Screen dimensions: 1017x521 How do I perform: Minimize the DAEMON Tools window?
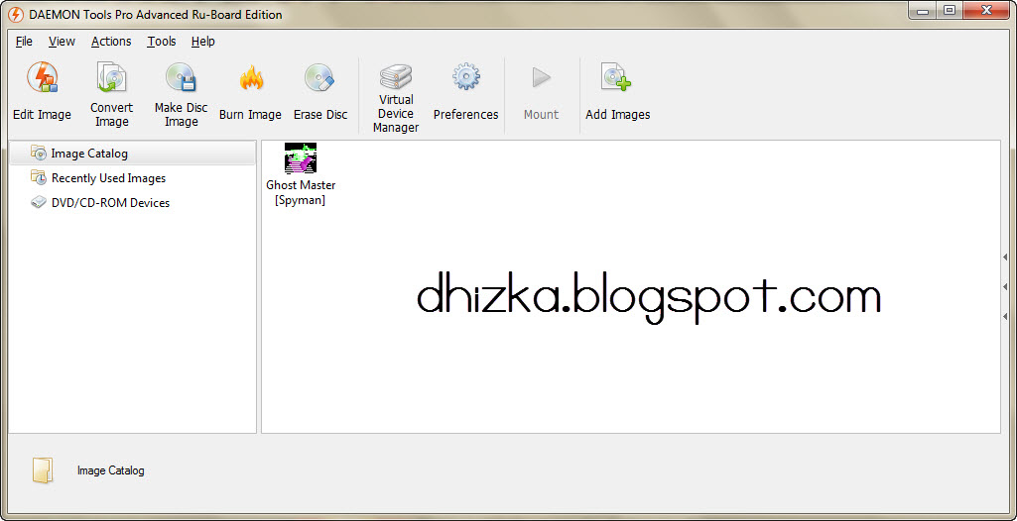[x=923, y=10]
